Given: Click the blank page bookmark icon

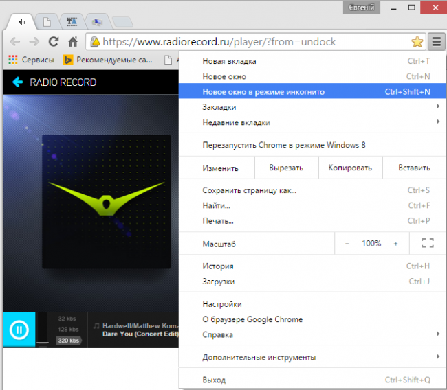Looking at the screenshot, I should (x=168, y=60).
